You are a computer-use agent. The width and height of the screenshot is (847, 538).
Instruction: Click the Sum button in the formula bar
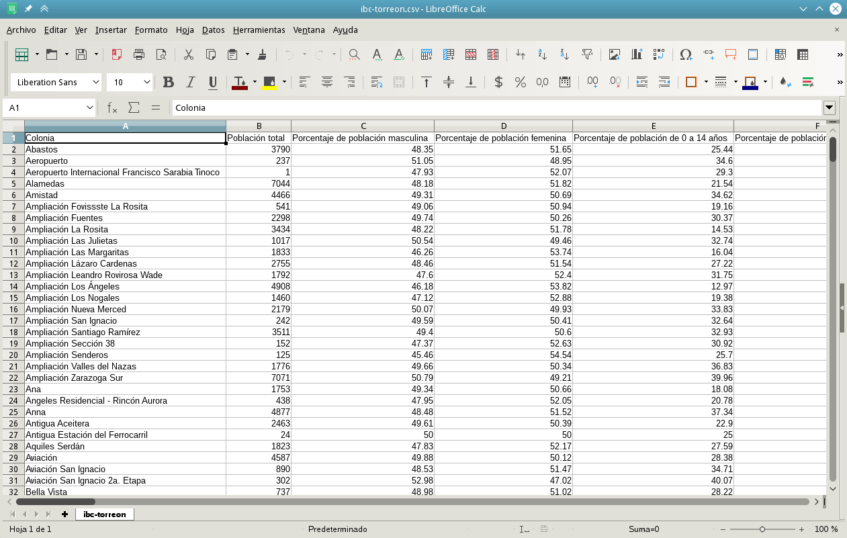pyautogui.click(x=134, y=107)
